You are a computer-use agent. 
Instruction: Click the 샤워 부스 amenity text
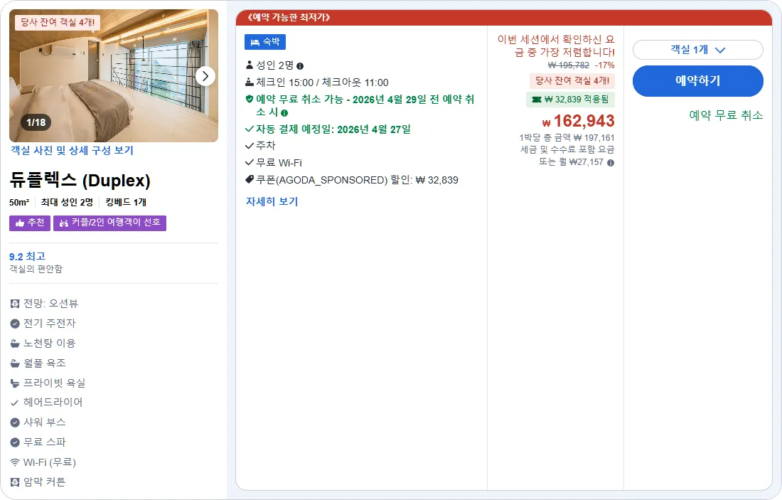[44, 422]
